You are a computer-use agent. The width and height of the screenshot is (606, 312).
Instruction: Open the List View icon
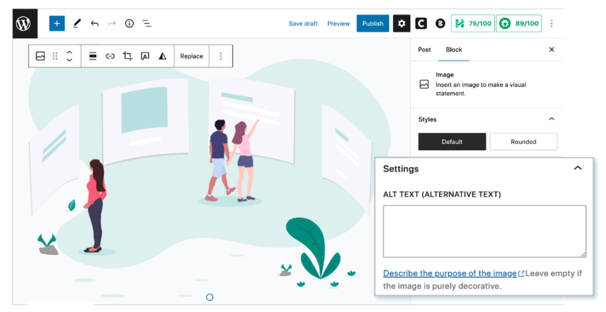pos(147,23)
